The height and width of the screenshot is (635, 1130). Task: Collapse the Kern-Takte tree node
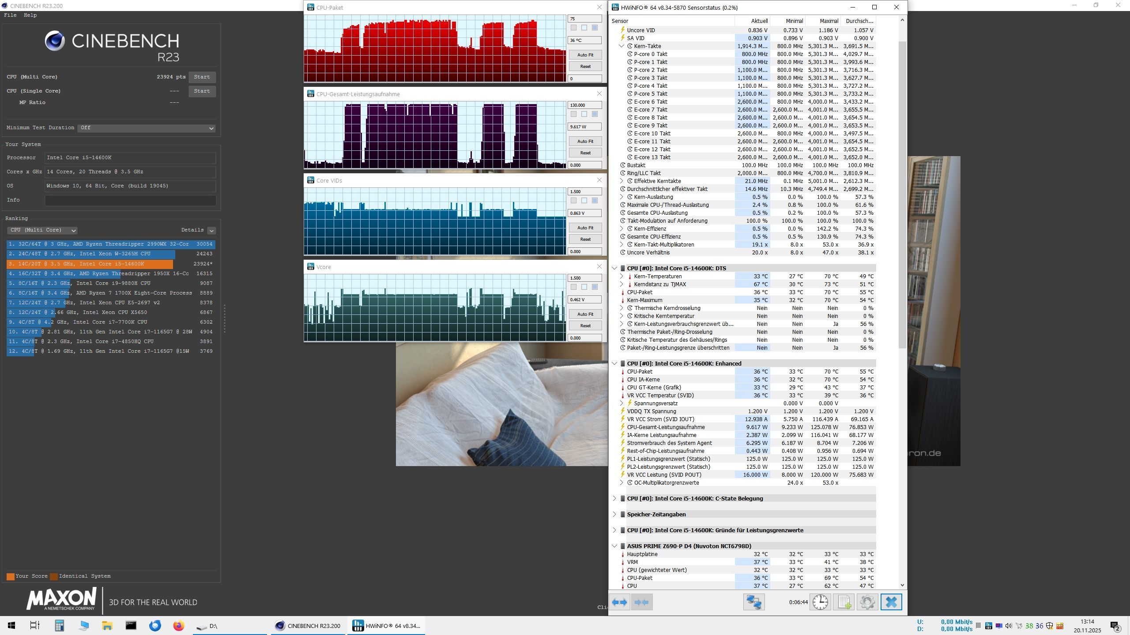[x=621, y=46]
